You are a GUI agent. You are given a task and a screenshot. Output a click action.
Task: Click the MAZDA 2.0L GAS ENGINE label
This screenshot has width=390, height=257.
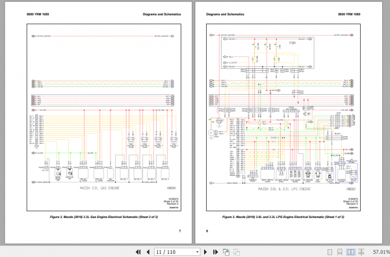tap(99, 188)
